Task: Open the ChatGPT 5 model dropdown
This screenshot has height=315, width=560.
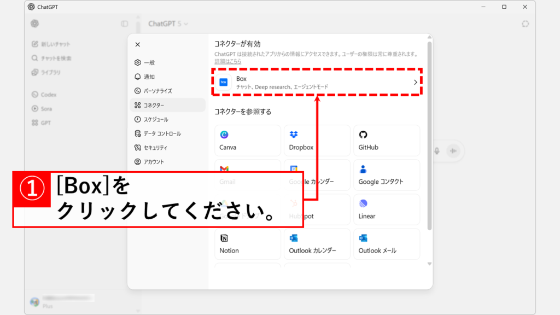Action: coord(168,24)
